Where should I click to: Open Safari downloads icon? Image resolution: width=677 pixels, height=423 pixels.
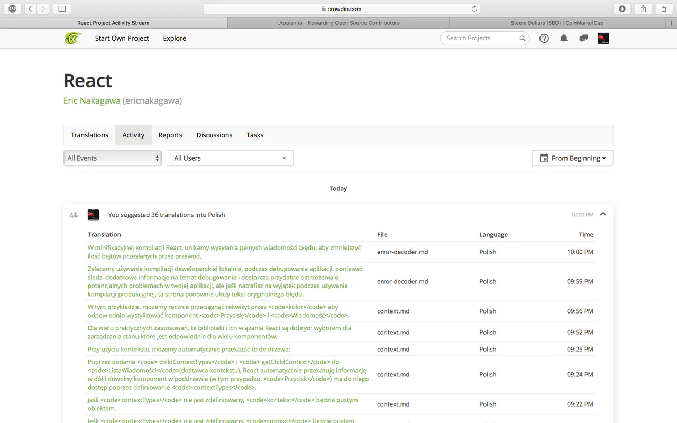tap(622, 8)
